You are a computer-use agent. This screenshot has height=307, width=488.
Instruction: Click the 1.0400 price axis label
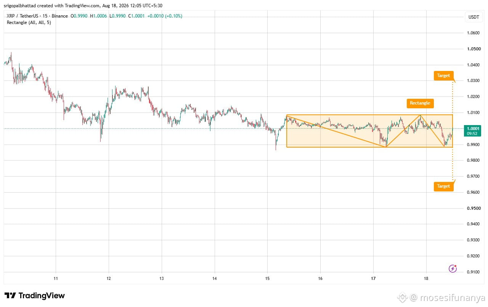(x=473, y=65)
